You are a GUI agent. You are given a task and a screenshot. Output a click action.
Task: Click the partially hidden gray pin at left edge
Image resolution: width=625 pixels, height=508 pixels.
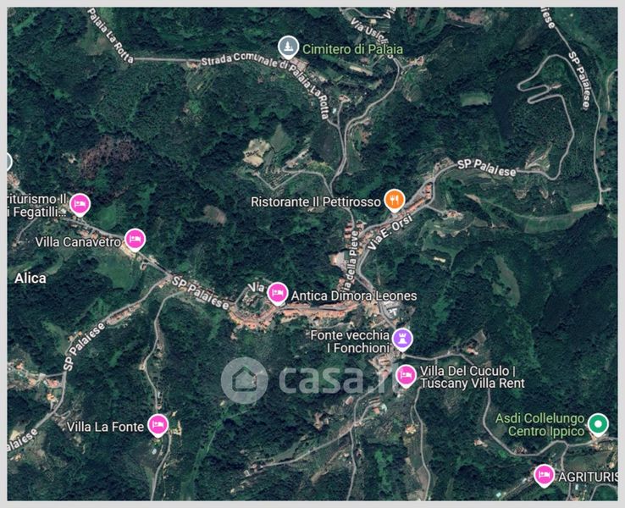click(x=8, y=163)
